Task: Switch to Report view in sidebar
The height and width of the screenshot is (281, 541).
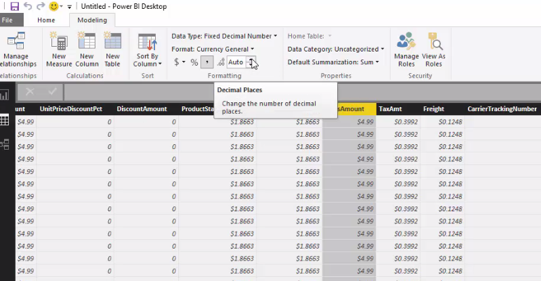Action: (5, 95)
